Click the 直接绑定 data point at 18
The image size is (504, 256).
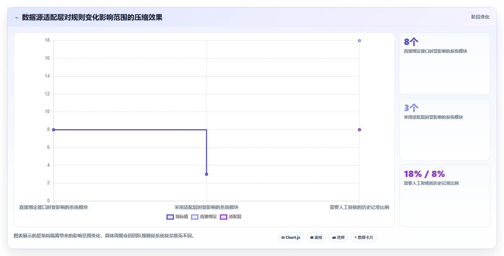(359, 40)
